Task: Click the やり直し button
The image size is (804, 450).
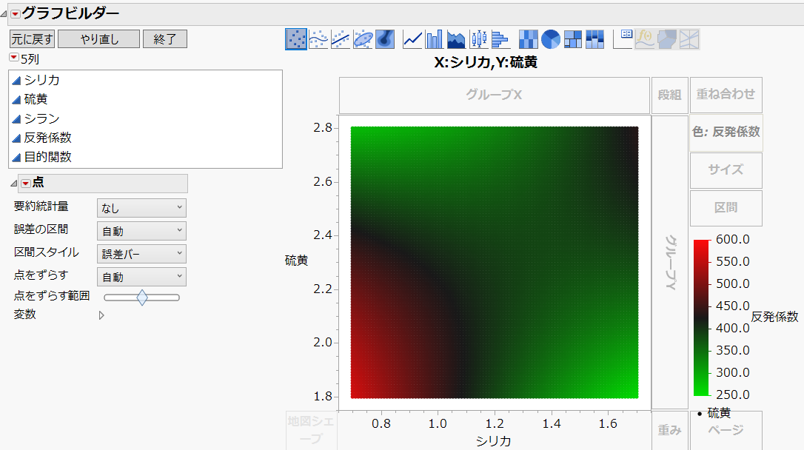Action: [x=99, y=39]
